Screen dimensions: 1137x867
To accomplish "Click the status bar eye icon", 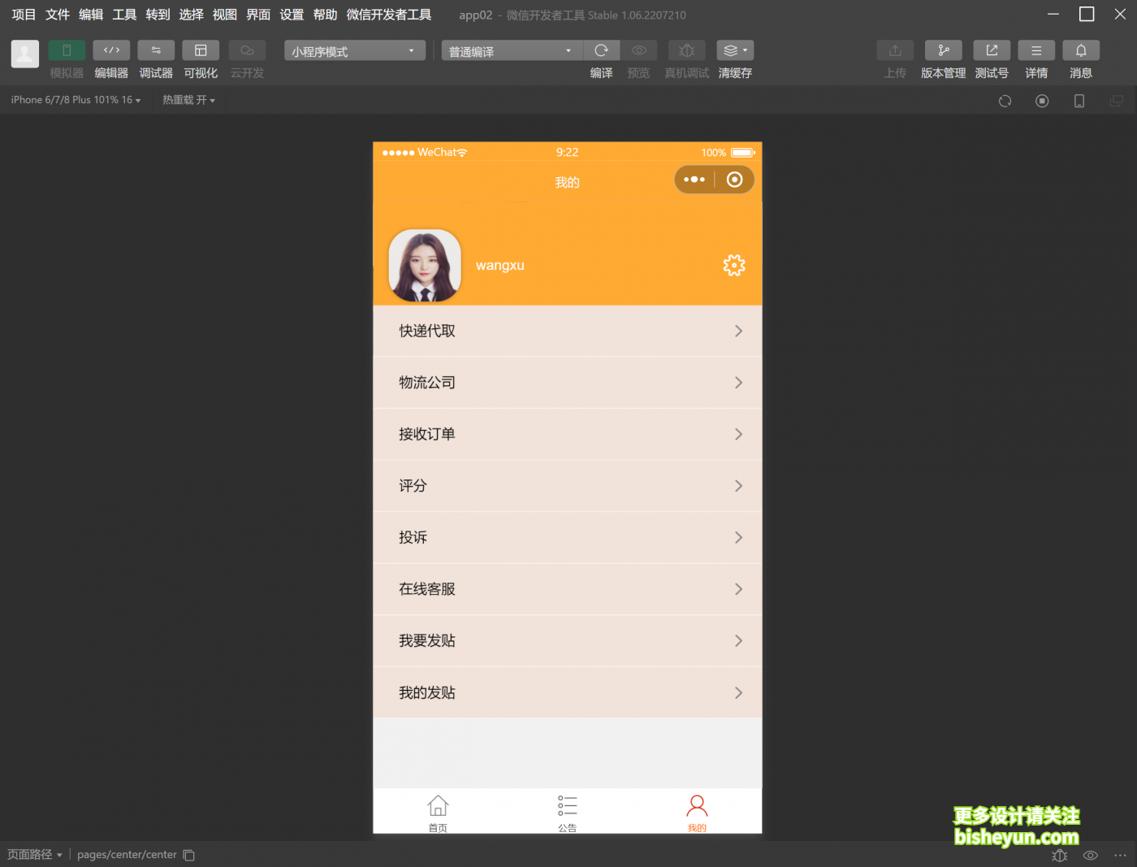I will (1091, 855).
